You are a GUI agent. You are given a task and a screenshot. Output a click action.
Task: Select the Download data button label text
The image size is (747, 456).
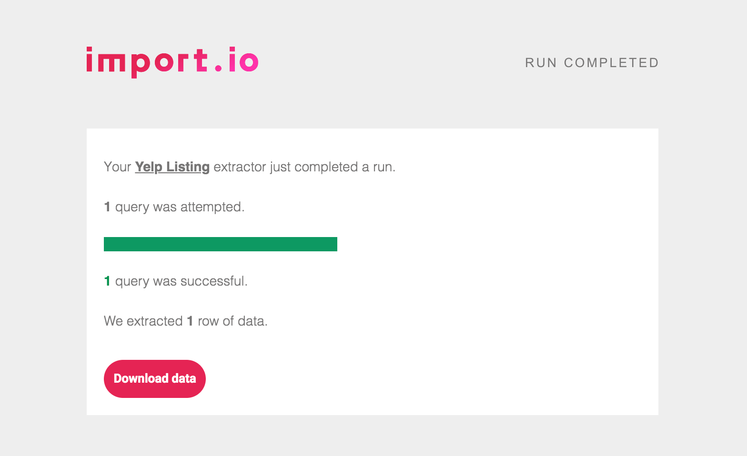pyautogui.click(x=154, y=378)
